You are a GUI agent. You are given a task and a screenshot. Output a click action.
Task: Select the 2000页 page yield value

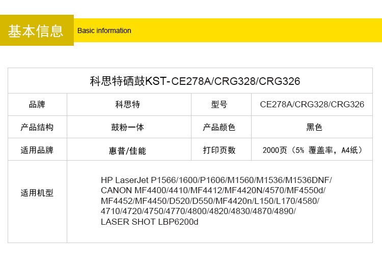tap(313, 150)
